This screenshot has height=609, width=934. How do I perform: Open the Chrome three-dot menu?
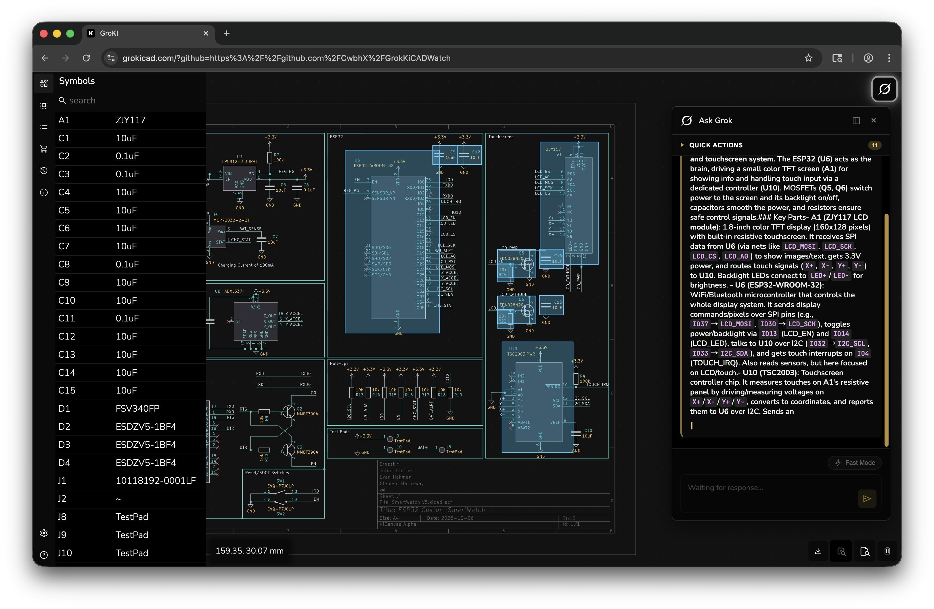click(889, 58)
